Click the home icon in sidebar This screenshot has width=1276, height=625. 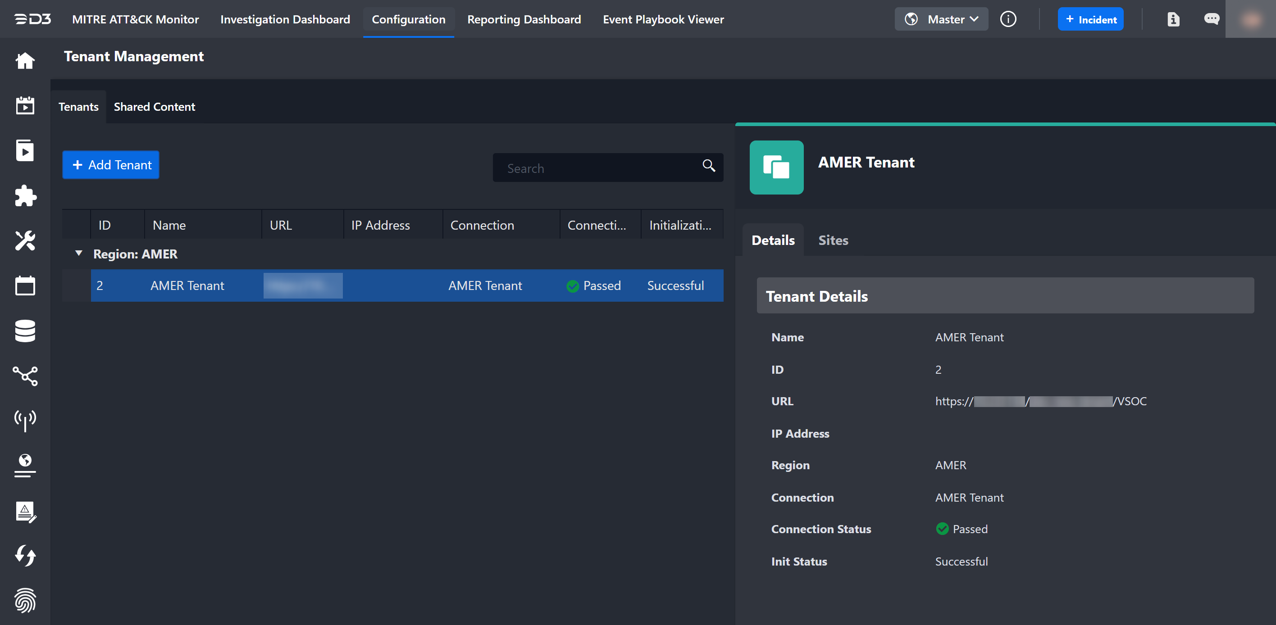tap(25, 61)
